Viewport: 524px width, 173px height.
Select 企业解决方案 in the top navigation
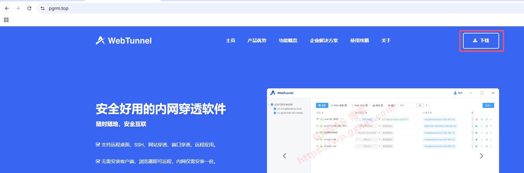tap(324, 41)
